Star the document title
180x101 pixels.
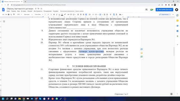(36, 9)
